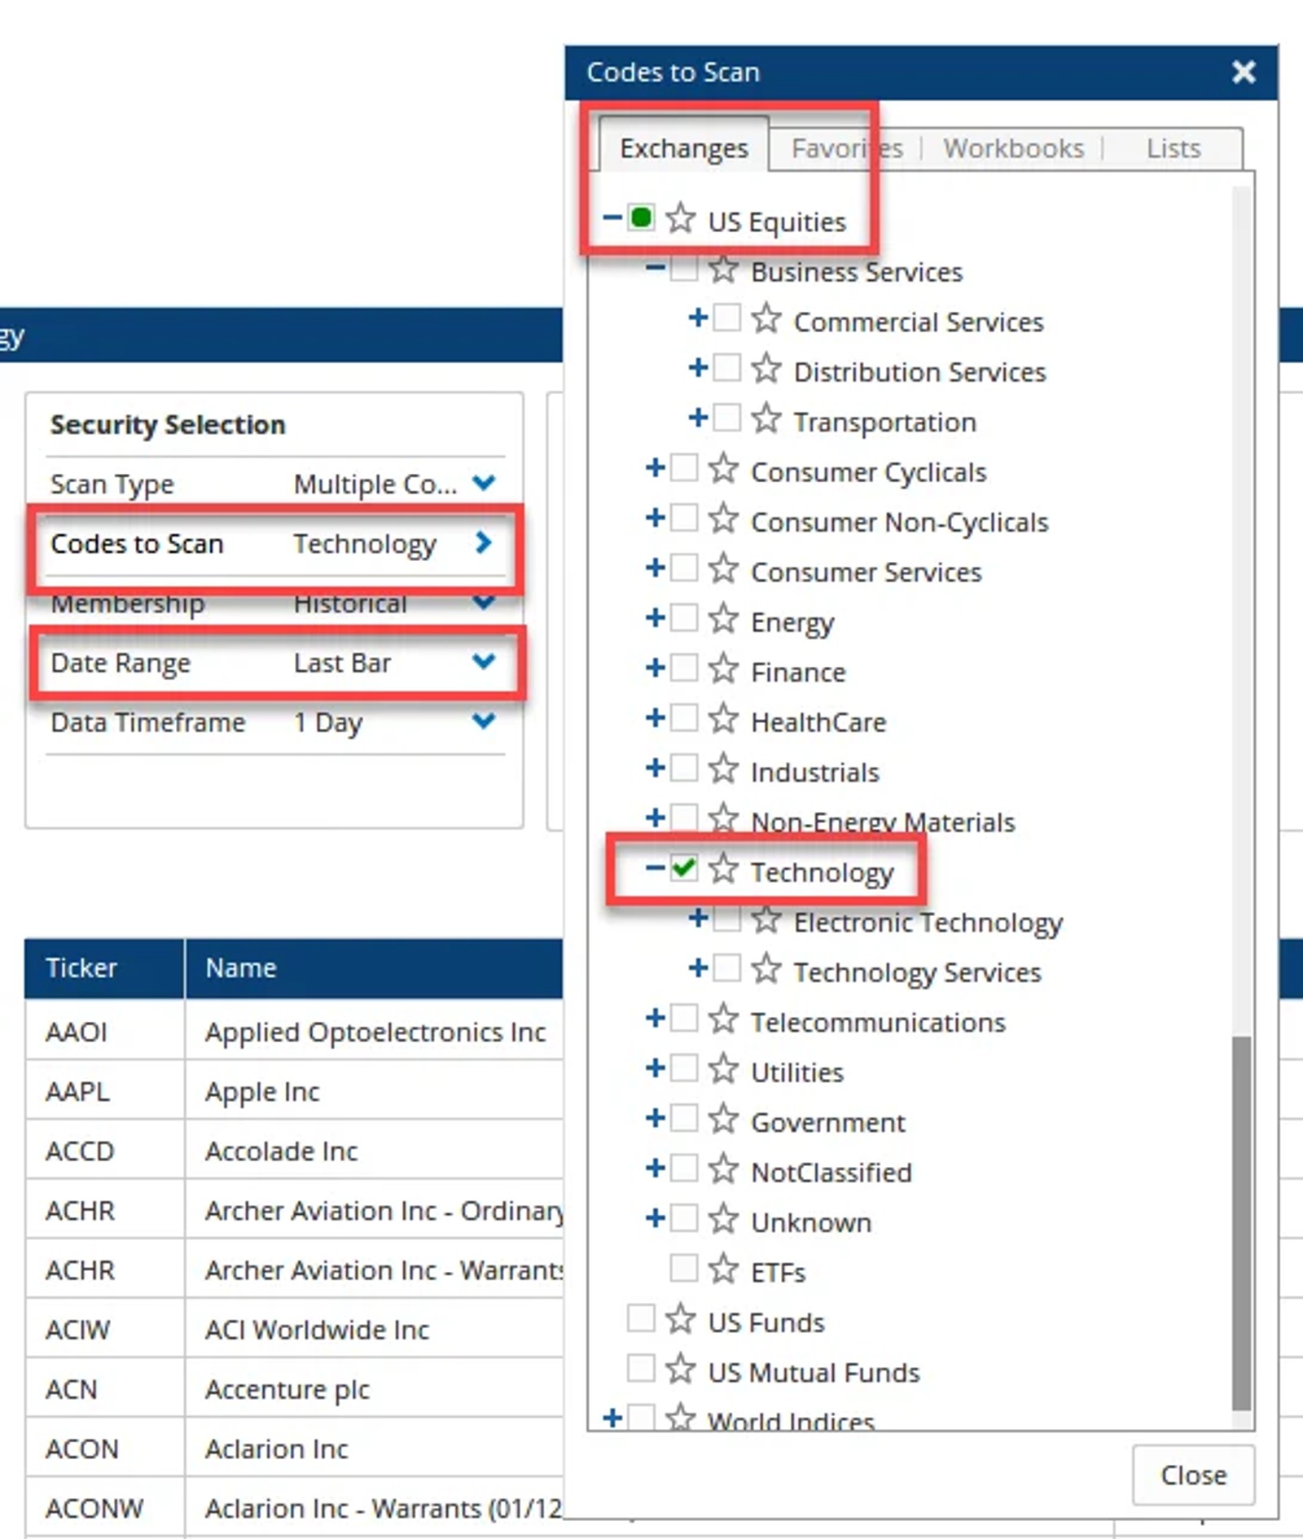Image resolution: width=1303 pixels, height=1539 pixels.
Task: Star the Industrials sector
Action: 723,769
